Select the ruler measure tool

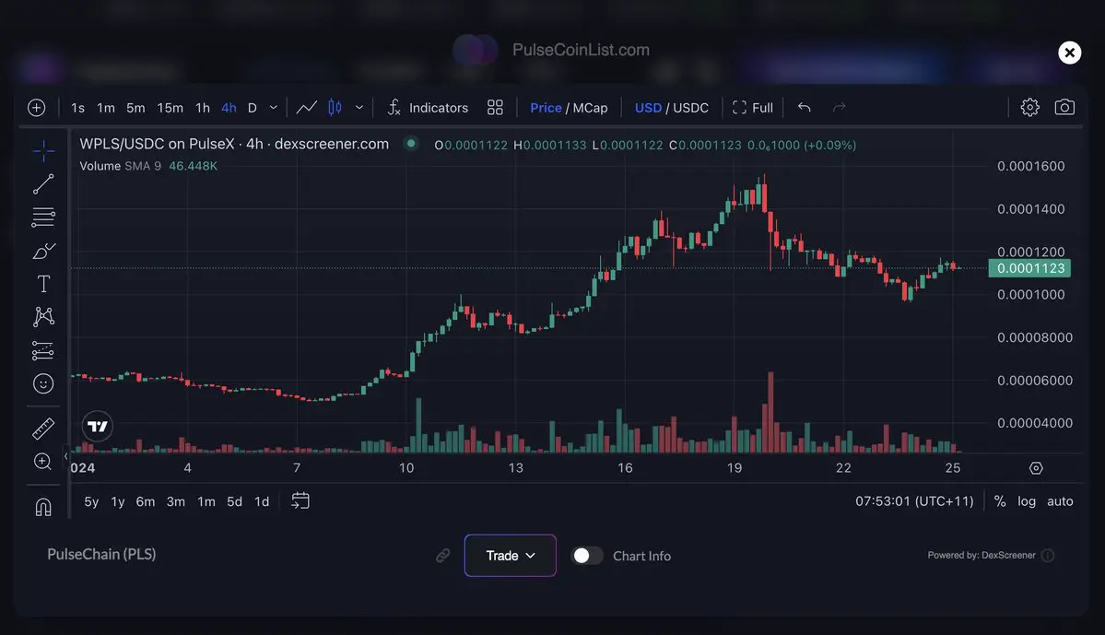(43, 429)
